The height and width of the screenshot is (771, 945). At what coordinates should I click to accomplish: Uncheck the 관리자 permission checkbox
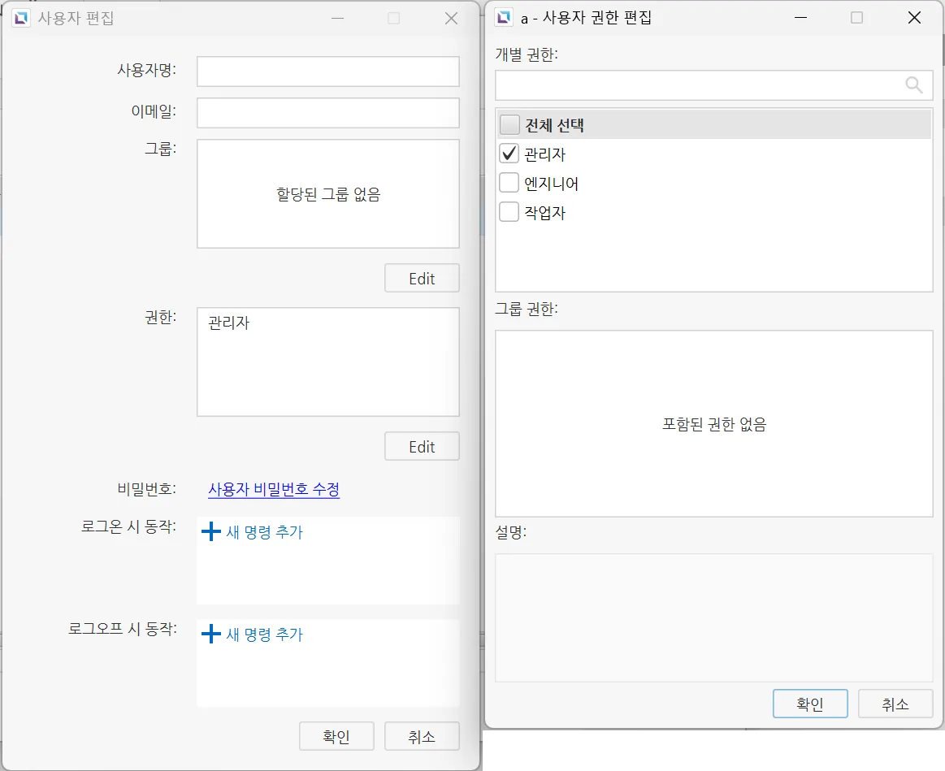[509, 154]
